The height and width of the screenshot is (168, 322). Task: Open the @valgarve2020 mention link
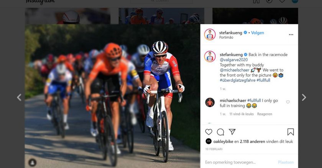[234, 60]
